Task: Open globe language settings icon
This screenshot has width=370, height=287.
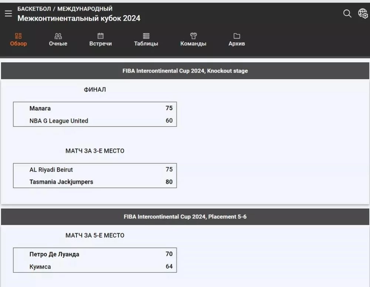Action: point(363,13)
